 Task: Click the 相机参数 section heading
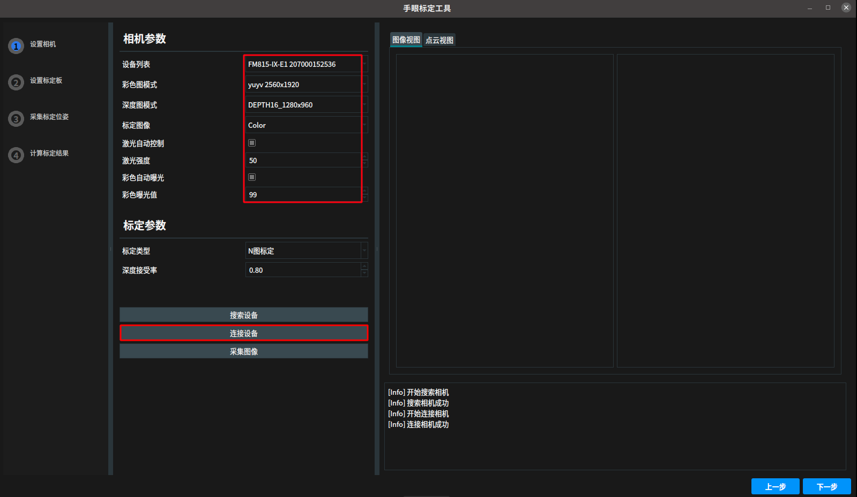[145, 39]
